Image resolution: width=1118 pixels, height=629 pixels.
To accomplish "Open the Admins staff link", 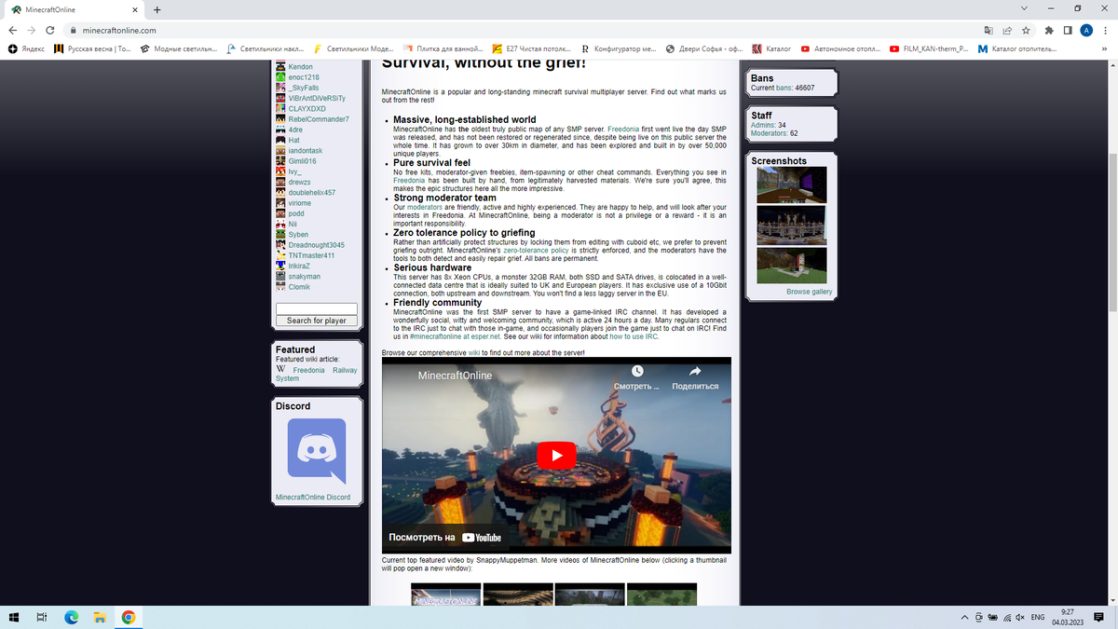I will [762, 125].
